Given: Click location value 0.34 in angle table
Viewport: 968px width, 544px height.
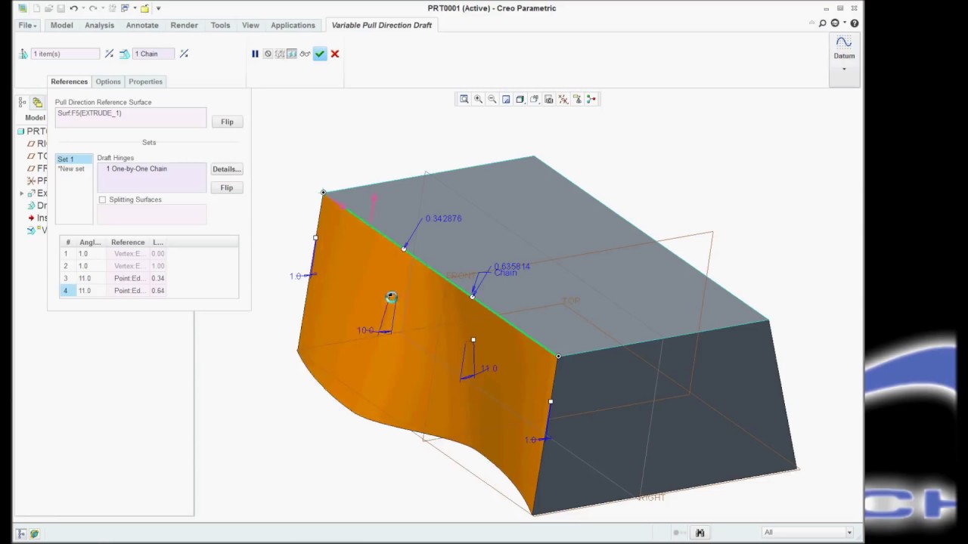Looking at the screenshot, I should point(158,278).
